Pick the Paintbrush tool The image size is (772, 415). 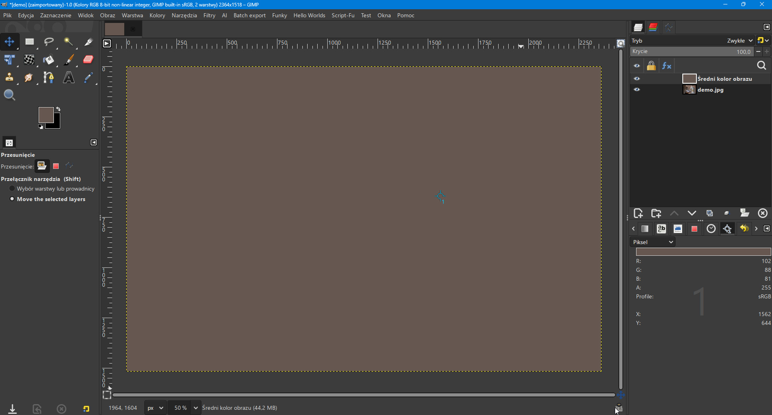coord(69,60)
